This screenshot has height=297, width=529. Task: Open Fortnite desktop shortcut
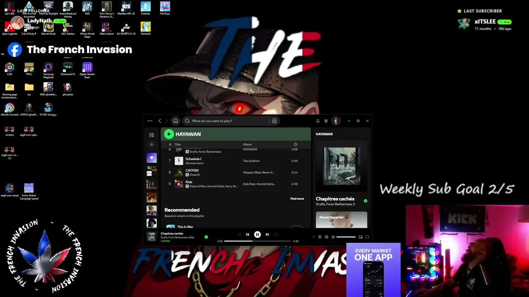[145, 8]
